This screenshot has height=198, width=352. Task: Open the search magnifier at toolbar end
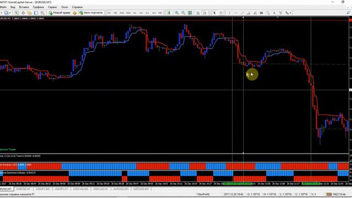(x=348, y=13)
